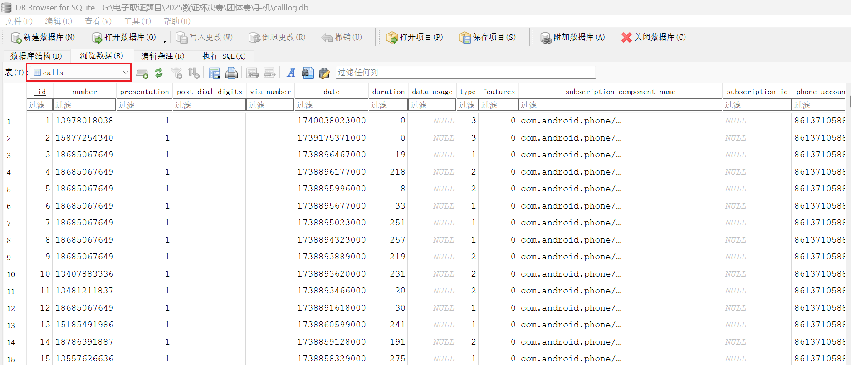The height and width of the screenshot is (365, 851).
Task: Refresh the table data with green arrows
Action: tap(159, 73)
